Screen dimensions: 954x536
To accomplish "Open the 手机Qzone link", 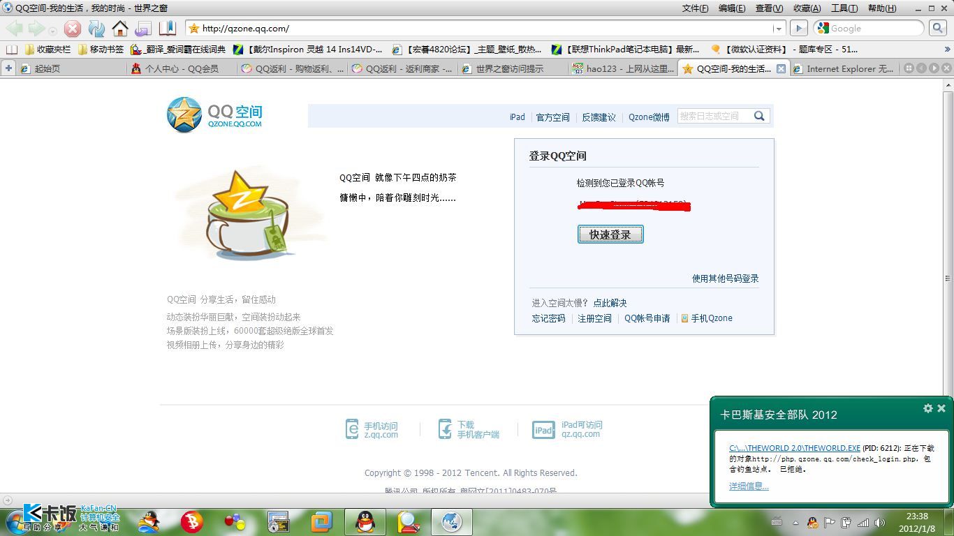I will click(707, 318).
